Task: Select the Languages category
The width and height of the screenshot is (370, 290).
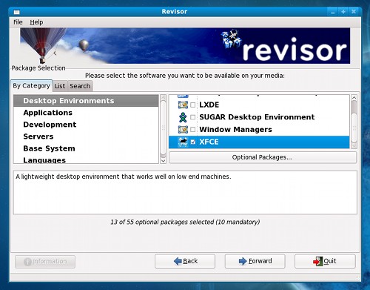Action: click(86, 159)
